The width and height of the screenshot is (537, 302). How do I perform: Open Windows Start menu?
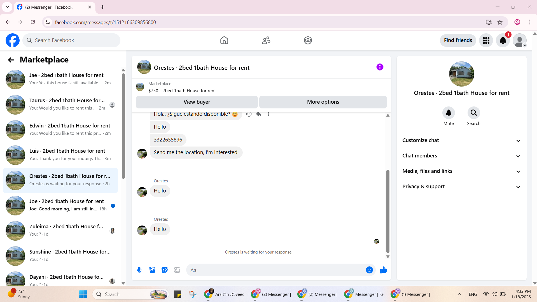click(83, 294)
